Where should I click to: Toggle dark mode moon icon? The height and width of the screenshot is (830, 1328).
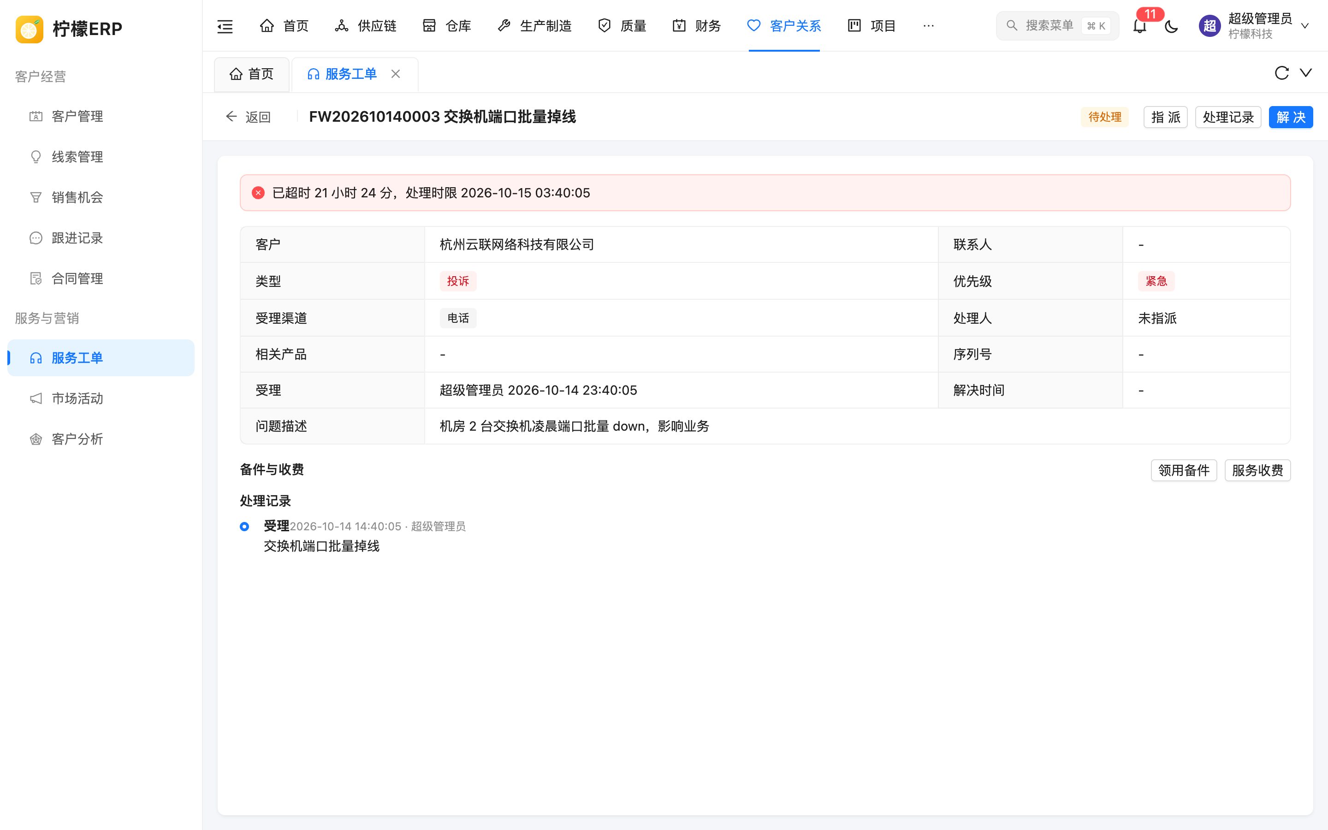1171,26
